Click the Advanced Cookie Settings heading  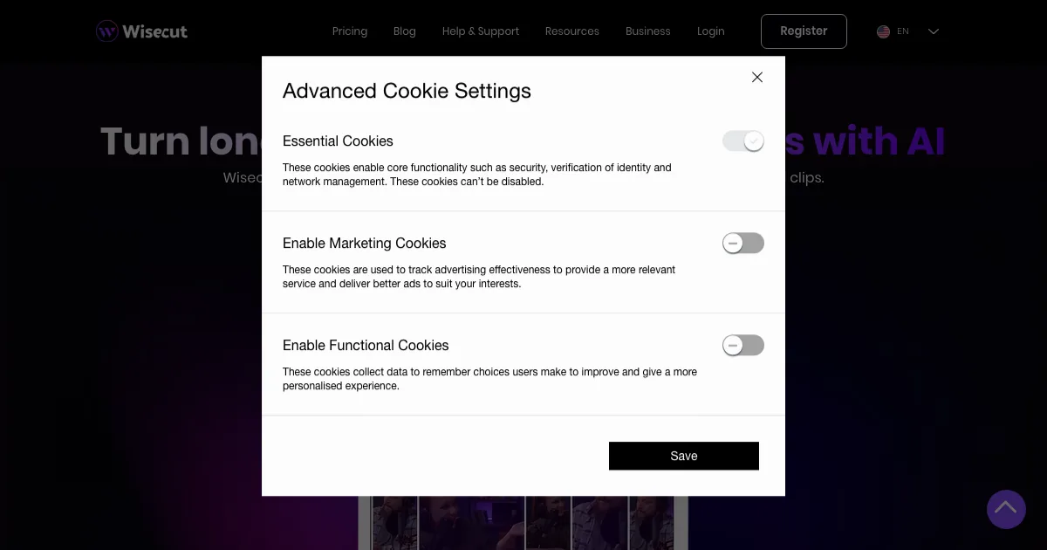407,91
